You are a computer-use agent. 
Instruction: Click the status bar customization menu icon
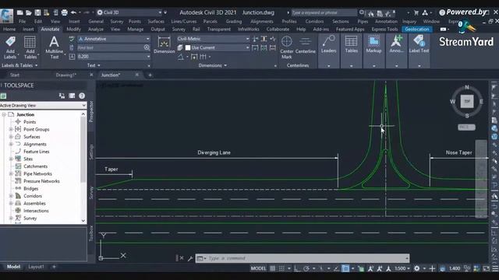coord(495,268)
